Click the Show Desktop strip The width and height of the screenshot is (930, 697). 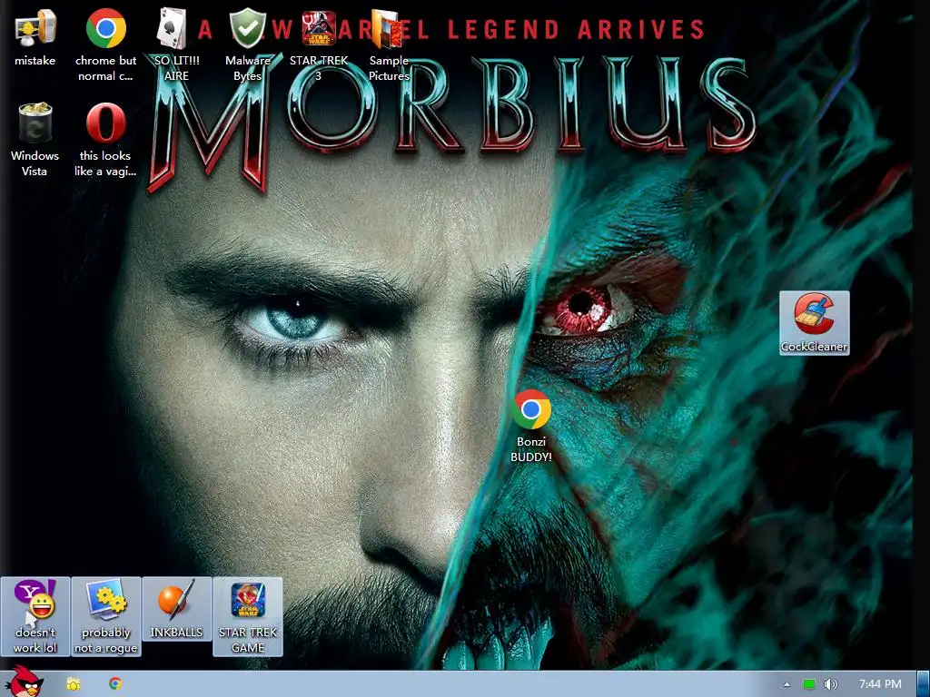pyautogui.click(x=924, y=684)
